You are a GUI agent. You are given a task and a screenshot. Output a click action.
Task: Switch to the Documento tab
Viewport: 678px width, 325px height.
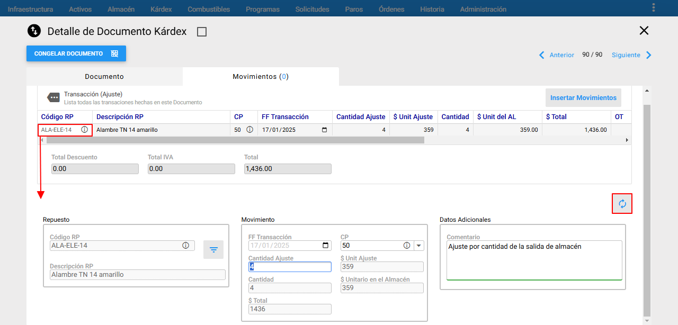click(x=104, y=77)
